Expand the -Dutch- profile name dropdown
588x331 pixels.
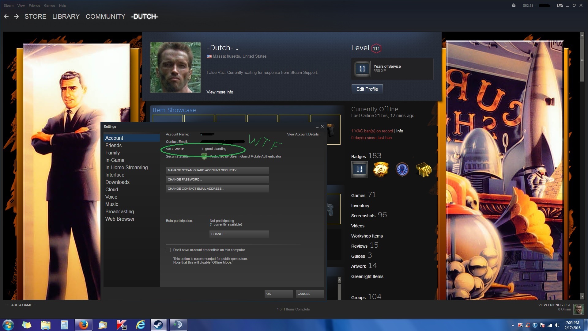(237, 49)
